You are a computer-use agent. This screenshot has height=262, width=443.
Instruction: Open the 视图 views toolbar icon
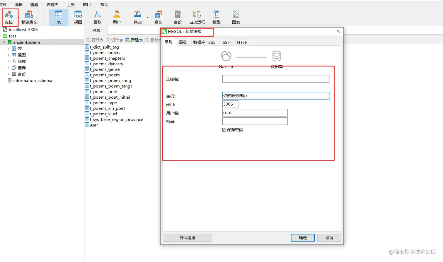78,17
